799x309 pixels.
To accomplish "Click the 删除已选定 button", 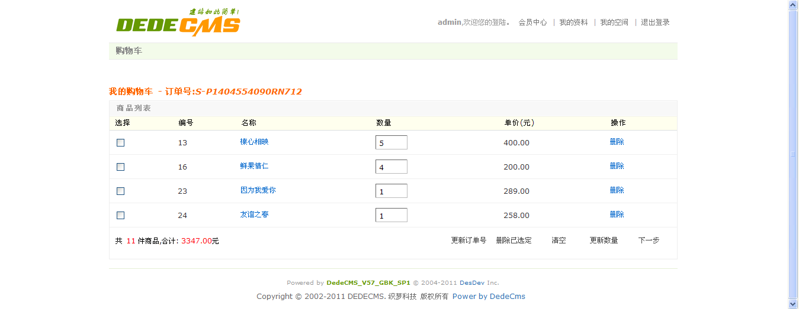I will pyautogui.click(x=514, y=240).
